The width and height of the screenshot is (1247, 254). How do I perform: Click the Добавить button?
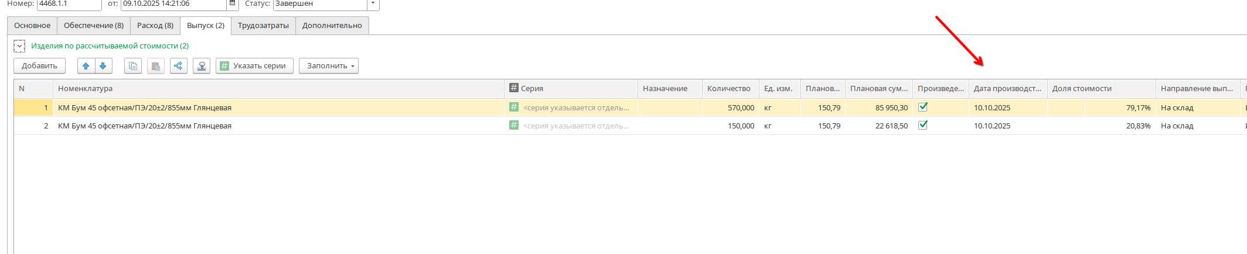pyautogui.click(x=39, y=66)
